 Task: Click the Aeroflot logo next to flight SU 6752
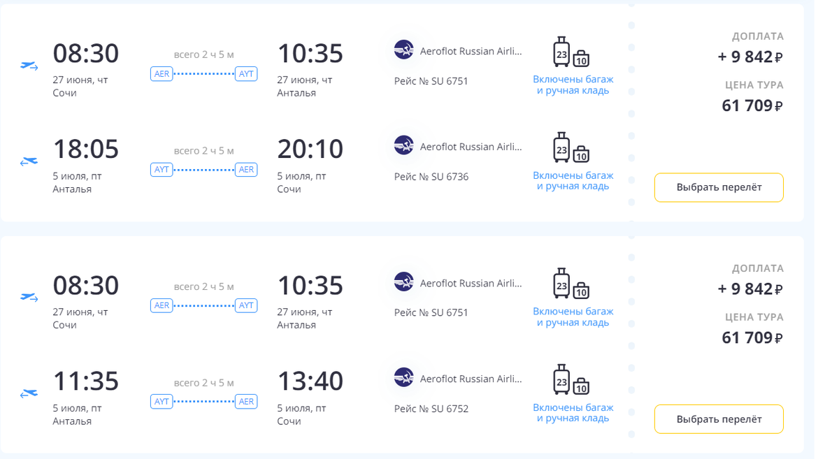[x=404, y=377]
